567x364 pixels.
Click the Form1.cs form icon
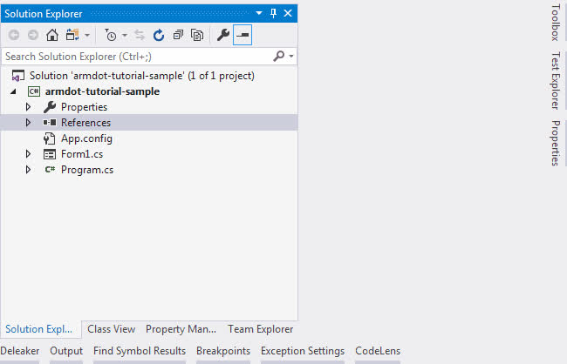pos(50,154)
